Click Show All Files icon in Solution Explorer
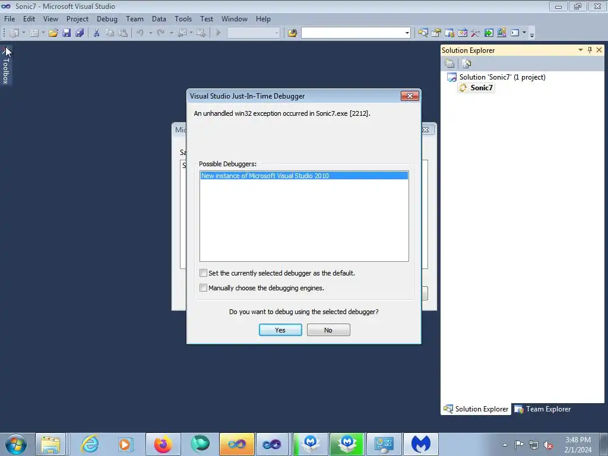608x456 pixels. [x=467, y=64]
